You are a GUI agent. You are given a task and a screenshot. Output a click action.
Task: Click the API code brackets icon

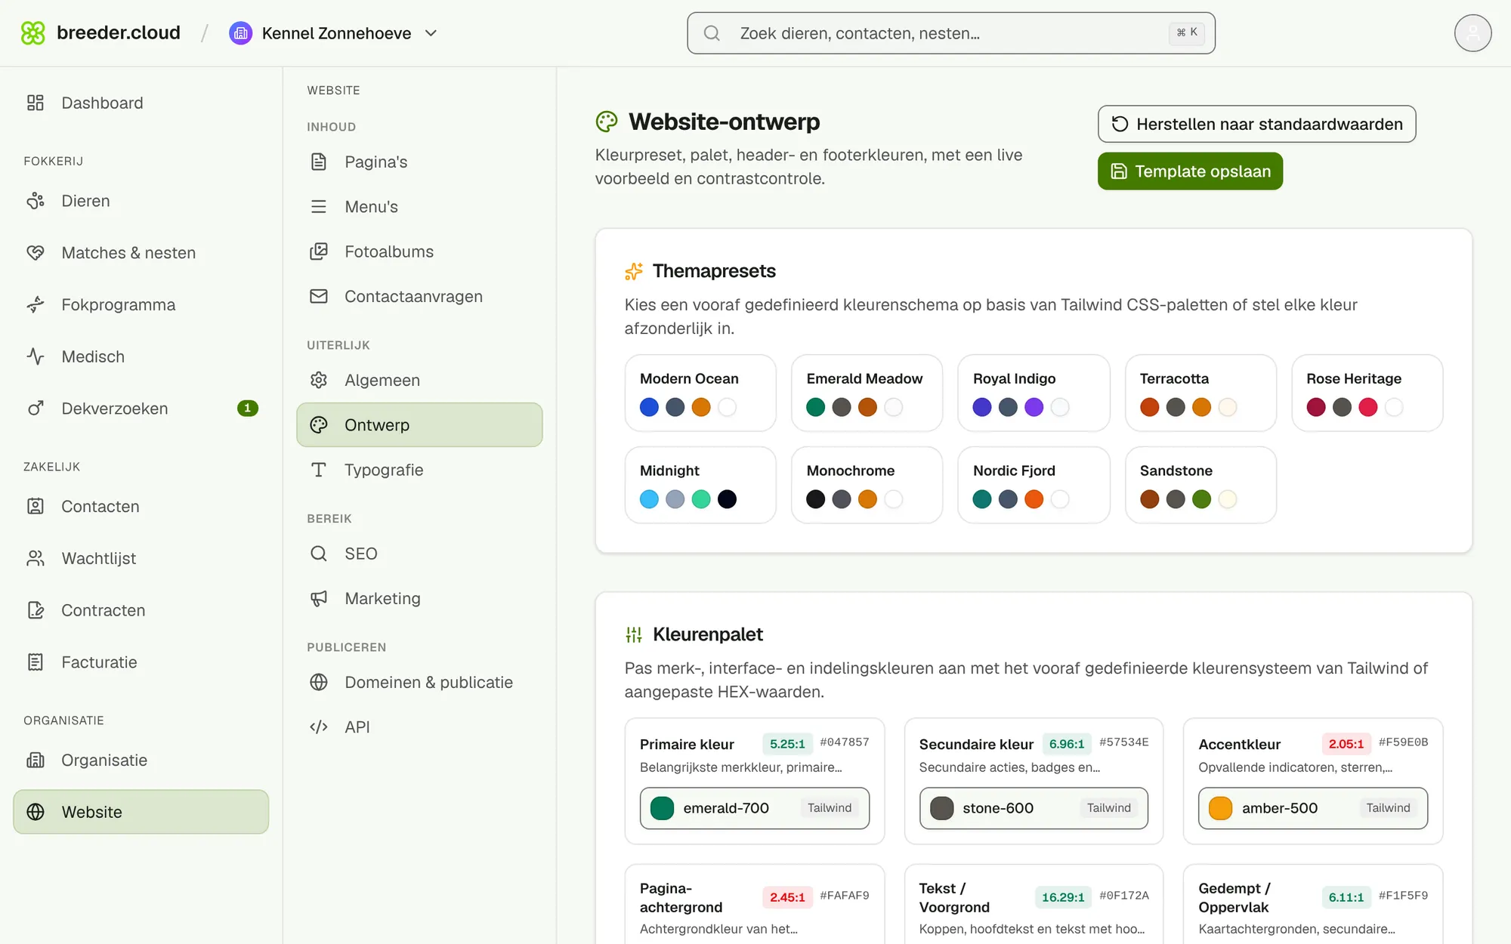pos(319,727)
